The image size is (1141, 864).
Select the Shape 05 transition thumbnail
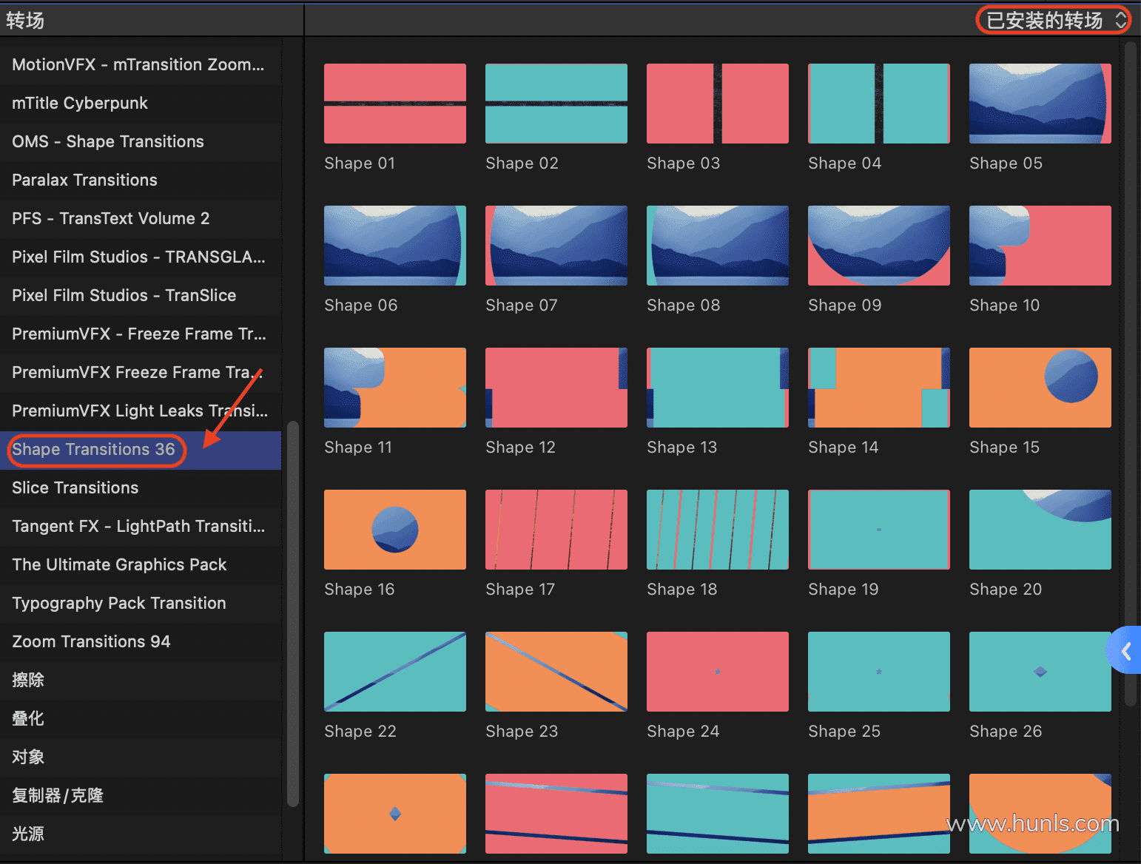[x=1040, y=104]
